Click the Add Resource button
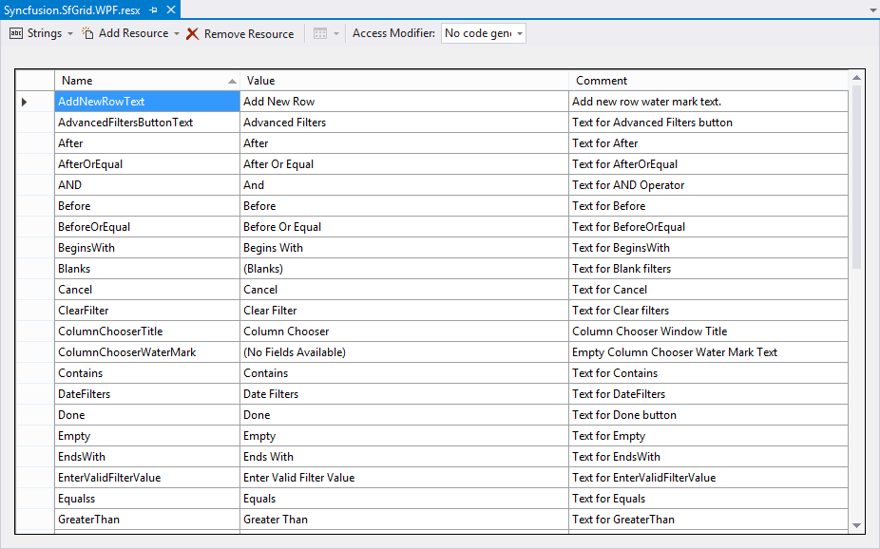The height and width of the screenshot is (549, 880). 125,33
